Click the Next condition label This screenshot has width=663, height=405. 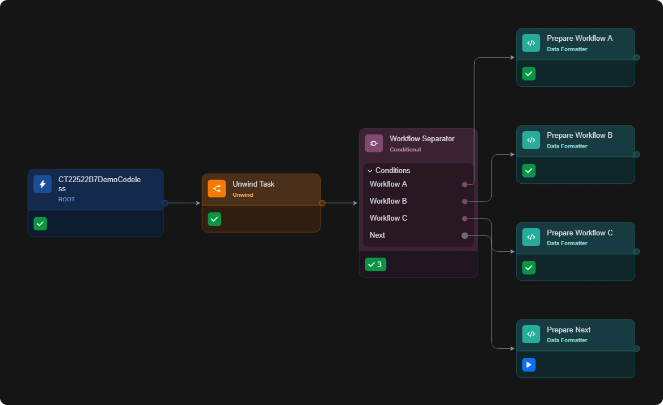(x=377, y=235)
